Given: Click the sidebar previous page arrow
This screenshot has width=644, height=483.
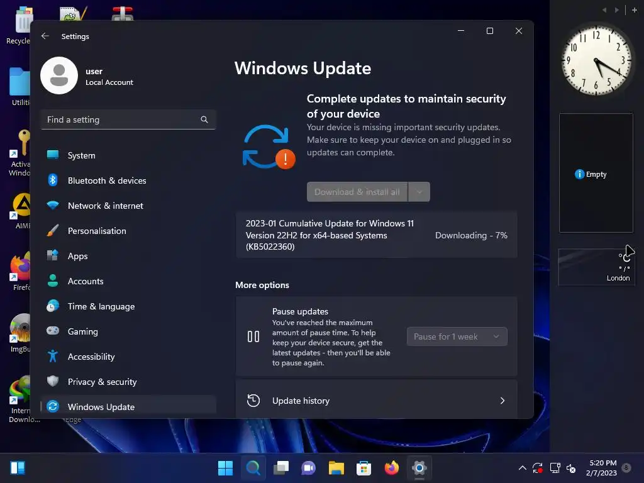Looking at the screenshot, I should click(x=604, y=10).
